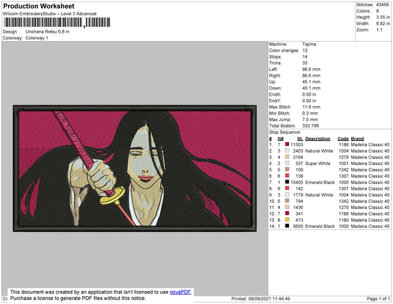Click the Height value '3.55 in'
This screenshot has width=393, height=304.
tap(383, 17)
